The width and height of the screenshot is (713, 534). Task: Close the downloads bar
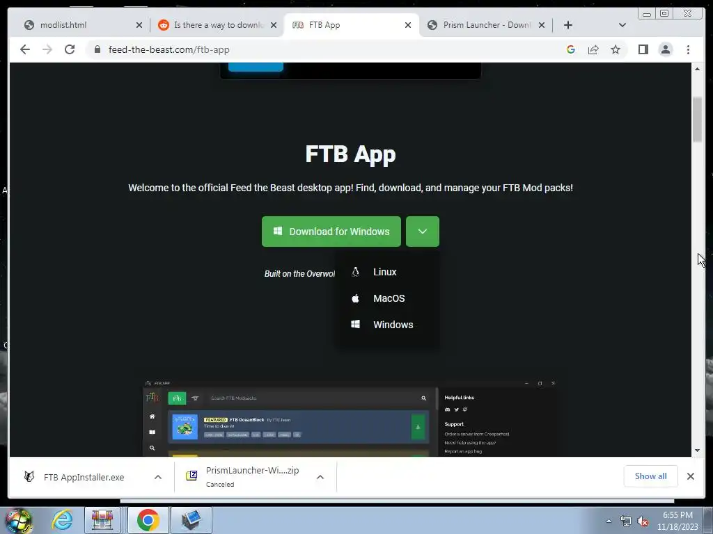coord(691,476)
